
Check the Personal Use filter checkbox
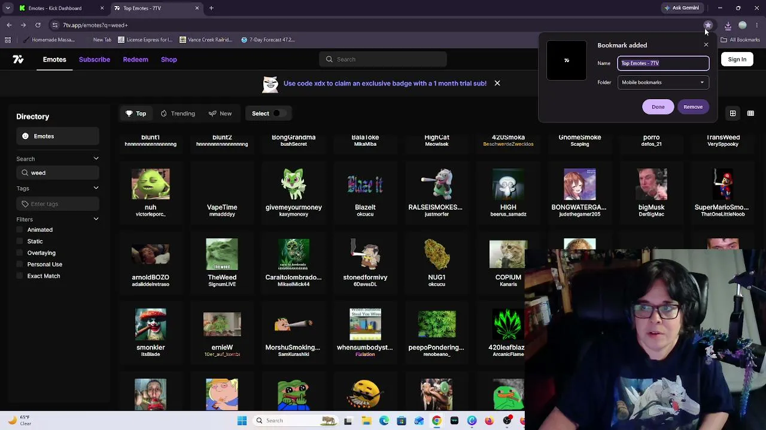(20, 264)
